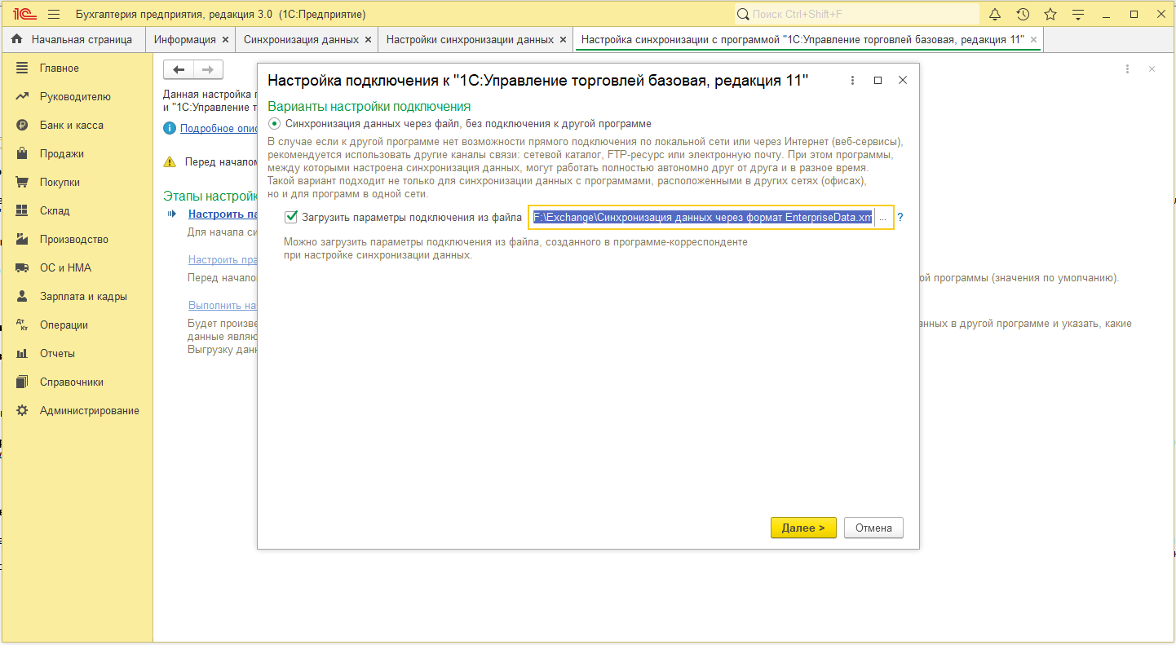Click the ellipsis browse file button

(883, 218)
